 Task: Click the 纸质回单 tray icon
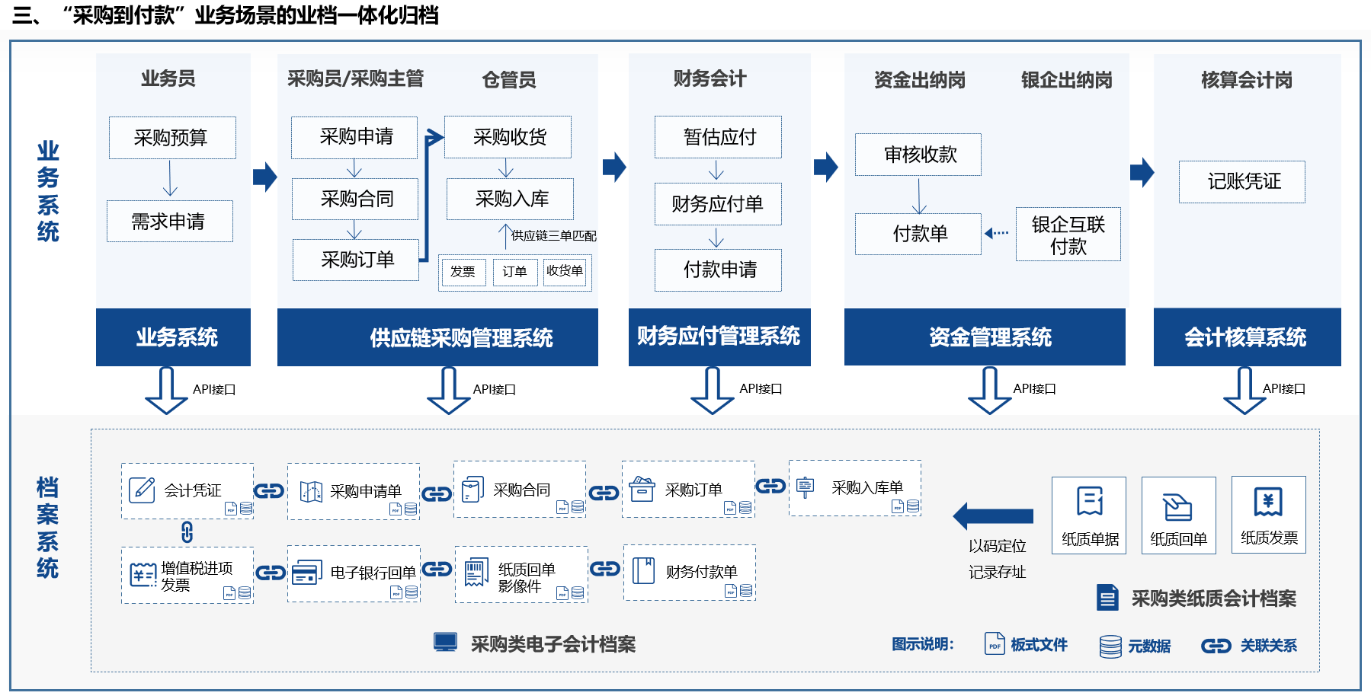(1177, 506)
